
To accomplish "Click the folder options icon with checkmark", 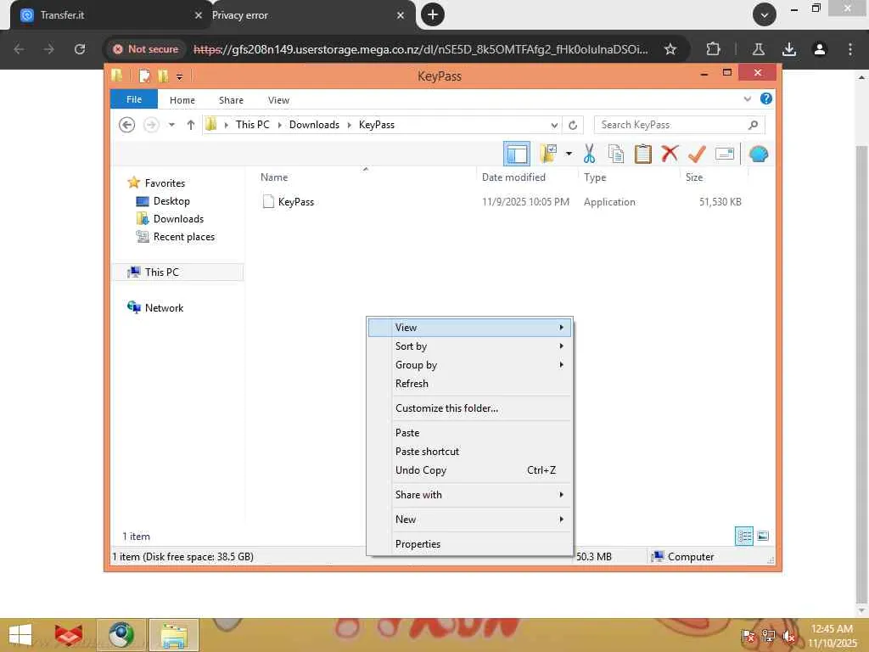I will (548, 154).
